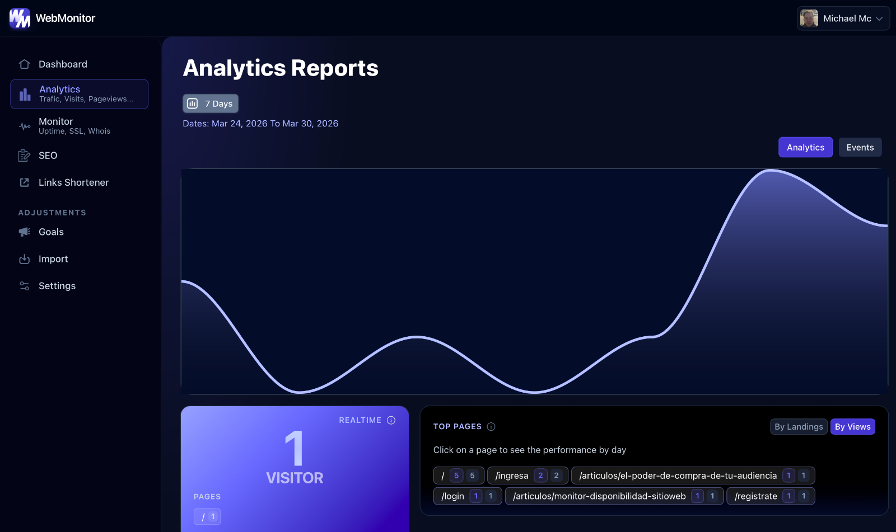Click the Top Pages info icon
Image resolution: width=896 pixels, height=532 pixels.
pos(491,426)
